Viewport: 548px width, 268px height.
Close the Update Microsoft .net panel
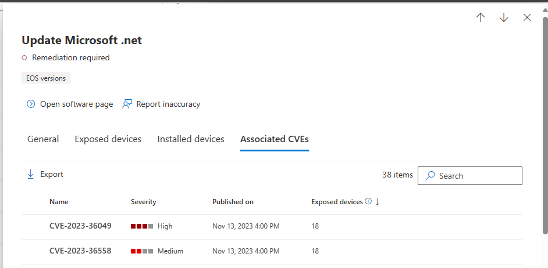point(527,17)
